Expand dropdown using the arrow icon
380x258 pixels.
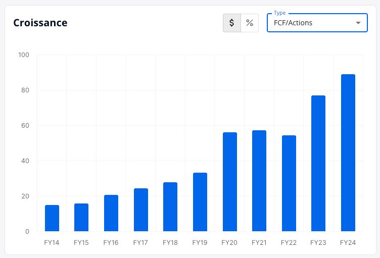pyautogui.click(x=358, y=23)
